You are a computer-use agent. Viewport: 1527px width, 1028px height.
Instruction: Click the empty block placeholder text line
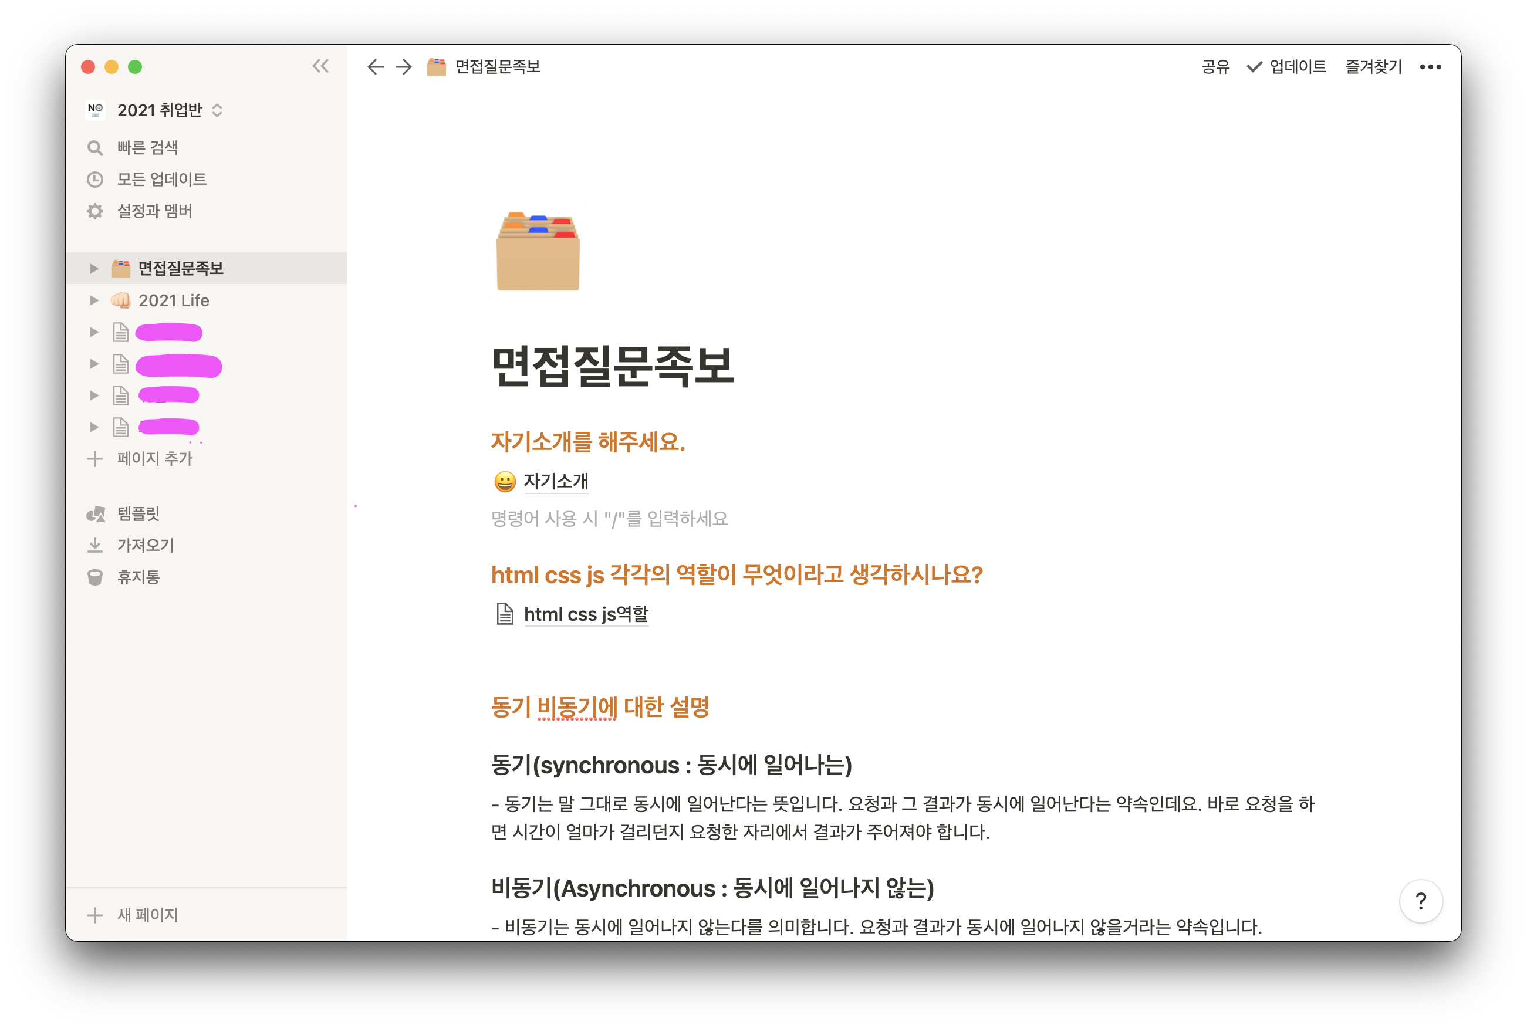(x=609, y=519)
